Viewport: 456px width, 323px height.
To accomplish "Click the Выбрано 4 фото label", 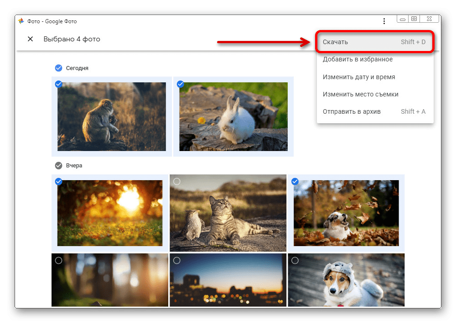I will [72, 39].
